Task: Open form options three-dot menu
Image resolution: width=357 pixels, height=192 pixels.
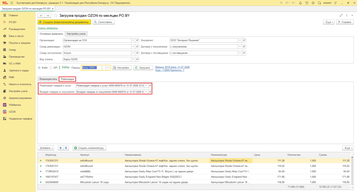Action: tap(347, 15)
